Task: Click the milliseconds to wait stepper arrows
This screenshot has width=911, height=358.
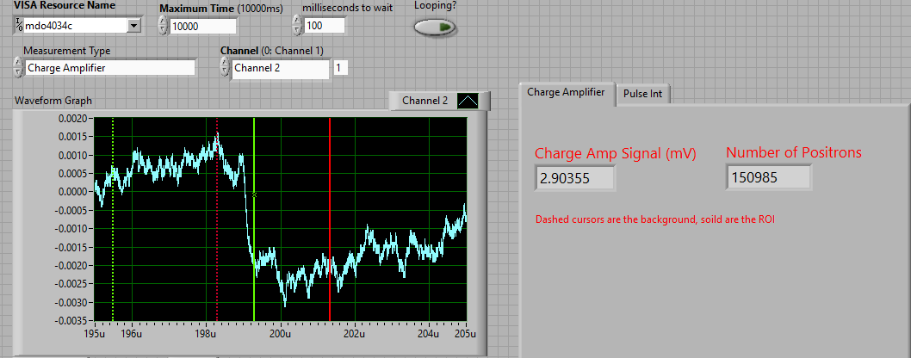Action: pos(297,25)
